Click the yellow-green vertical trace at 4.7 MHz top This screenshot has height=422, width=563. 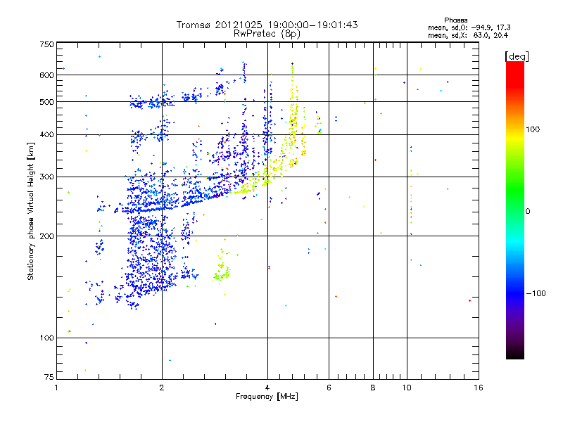292,75
